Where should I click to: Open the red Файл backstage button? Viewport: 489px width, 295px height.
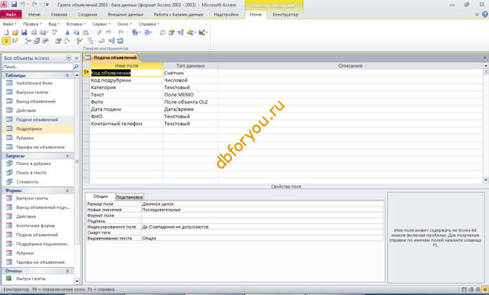[11, 15]
